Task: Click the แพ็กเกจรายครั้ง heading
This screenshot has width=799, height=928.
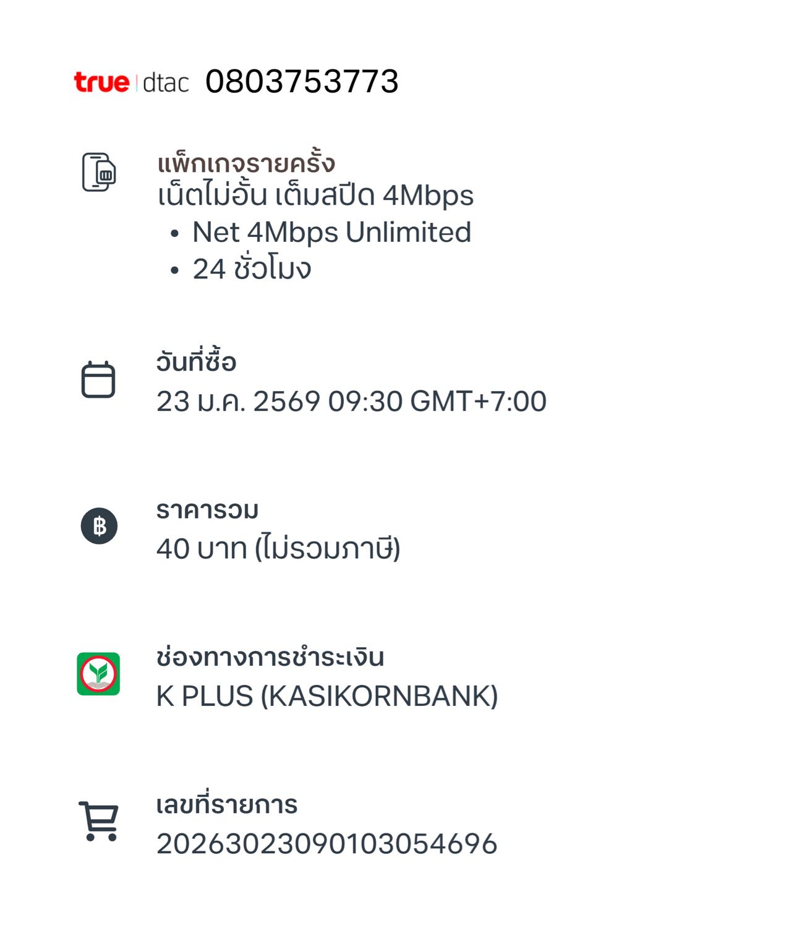Action: [x=246, y=164]
